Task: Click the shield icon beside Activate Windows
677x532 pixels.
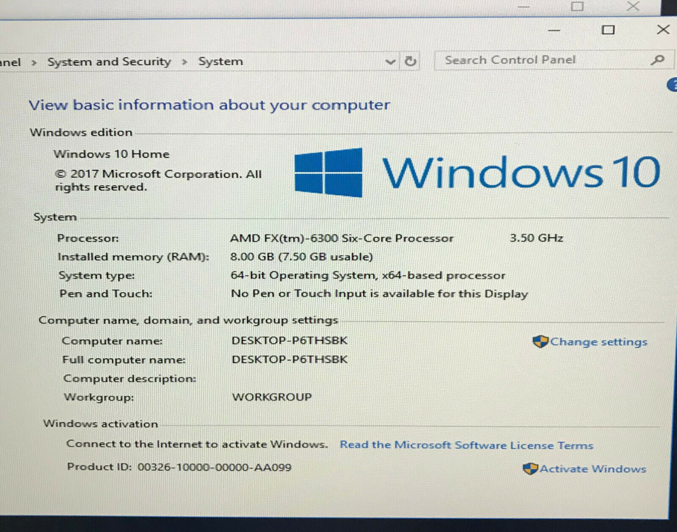Action: [x=530, y=469]
